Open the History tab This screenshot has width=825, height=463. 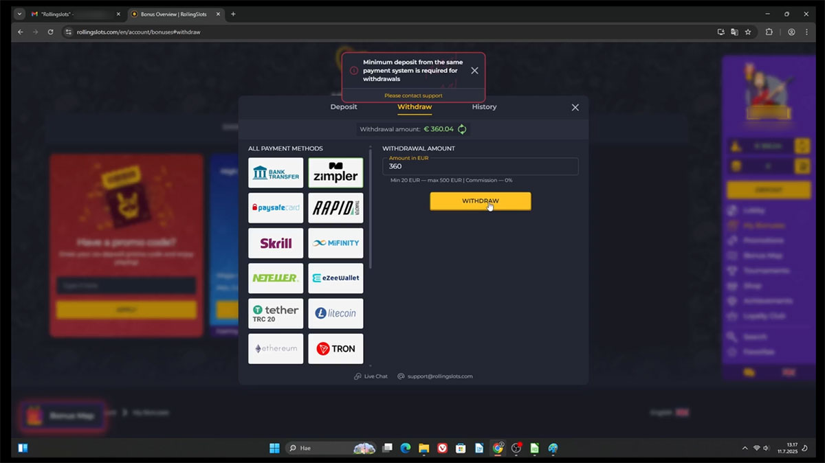click(484, 106)
